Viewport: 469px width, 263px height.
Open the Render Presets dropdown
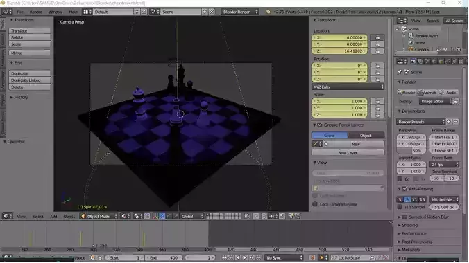point(421,122)
